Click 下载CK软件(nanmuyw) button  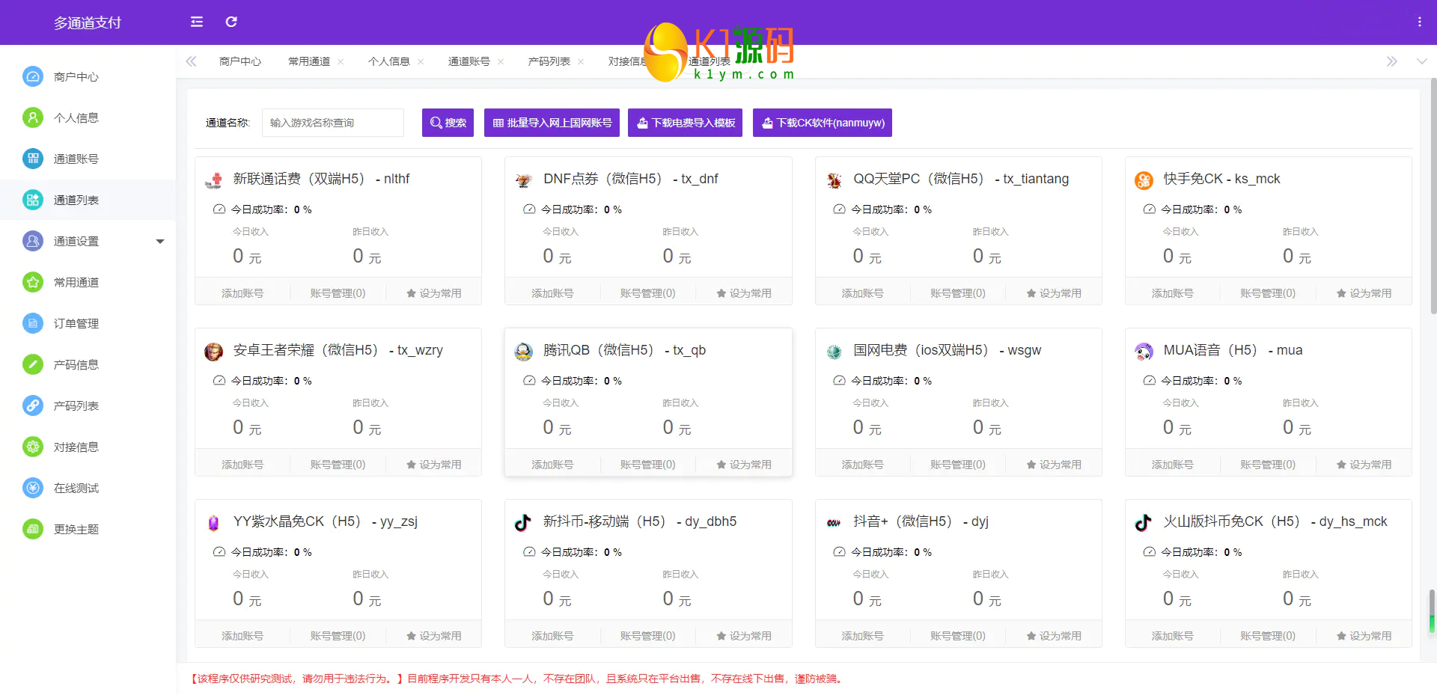click(x=823, y=123)
